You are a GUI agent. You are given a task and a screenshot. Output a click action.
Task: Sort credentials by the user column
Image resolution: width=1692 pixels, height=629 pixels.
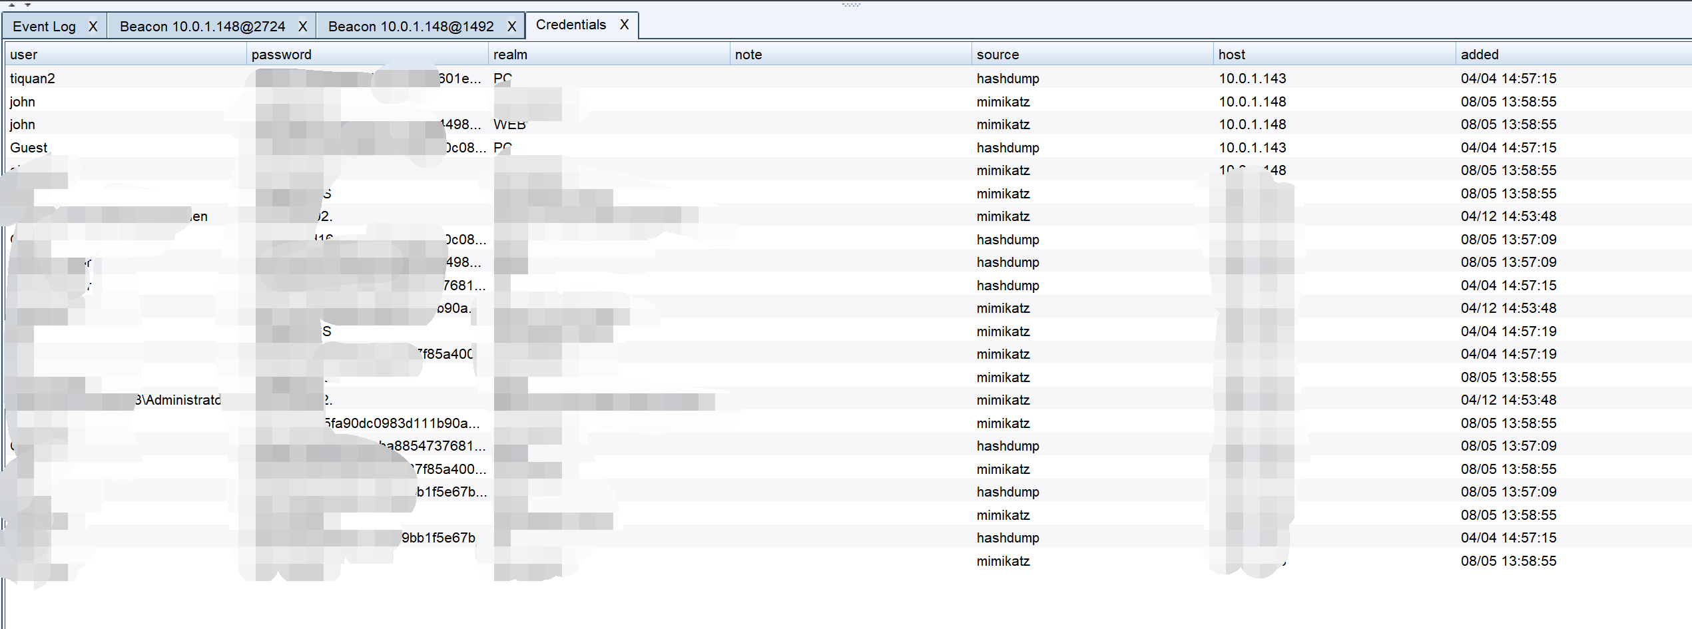click(x=125, y=55)
